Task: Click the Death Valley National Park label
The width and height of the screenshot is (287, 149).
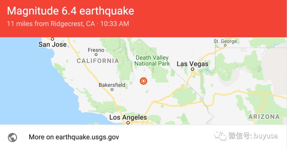Action: [x=152, y=61]
